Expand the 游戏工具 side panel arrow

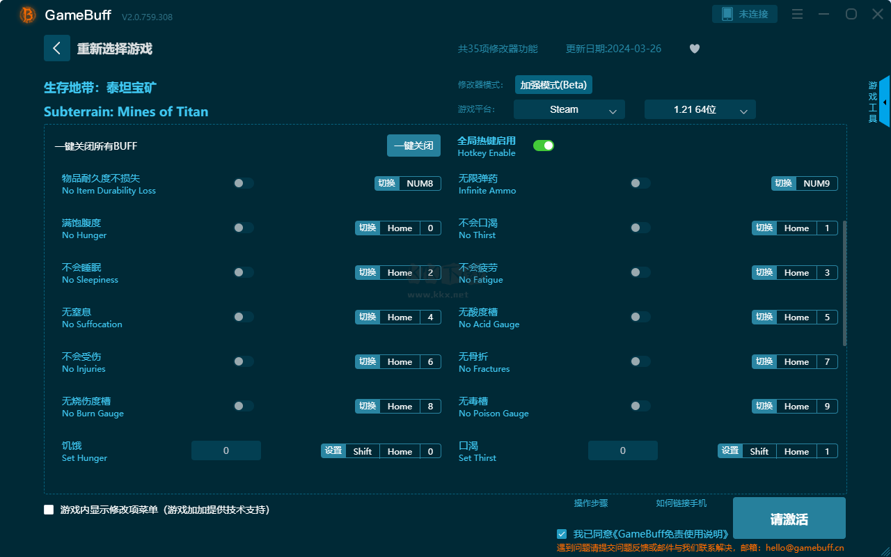click(x=884, y=102)
